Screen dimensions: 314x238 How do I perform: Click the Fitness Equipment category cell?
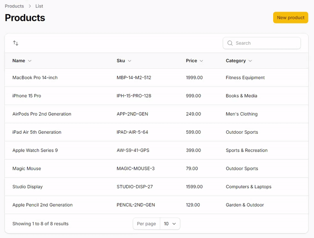click(245, 78)
